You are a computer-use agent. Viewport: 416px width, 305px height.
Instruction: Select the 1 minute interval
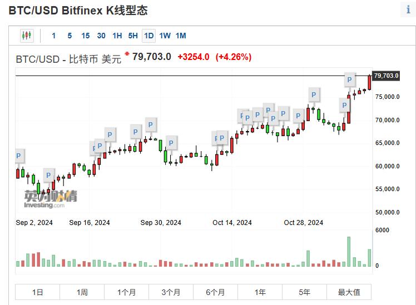coord(54,36)
